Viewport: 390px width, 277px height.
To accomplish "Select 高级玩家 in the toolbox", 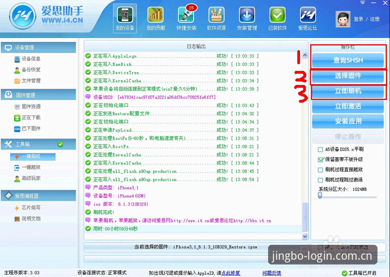I will 27,178.
